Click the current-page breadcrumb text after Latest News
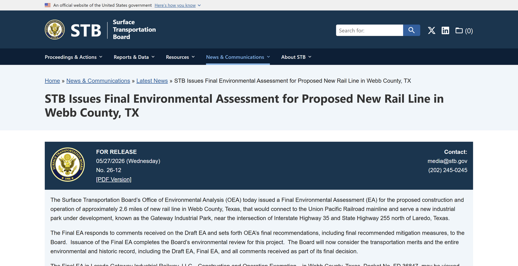 tap(292, 81)
